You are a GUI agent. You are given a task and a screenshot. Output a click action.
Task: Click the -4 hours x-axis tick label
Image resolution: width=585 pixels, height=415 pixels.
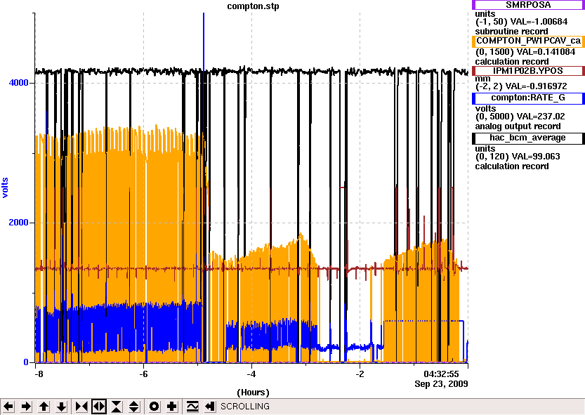(x=251, y=374)
